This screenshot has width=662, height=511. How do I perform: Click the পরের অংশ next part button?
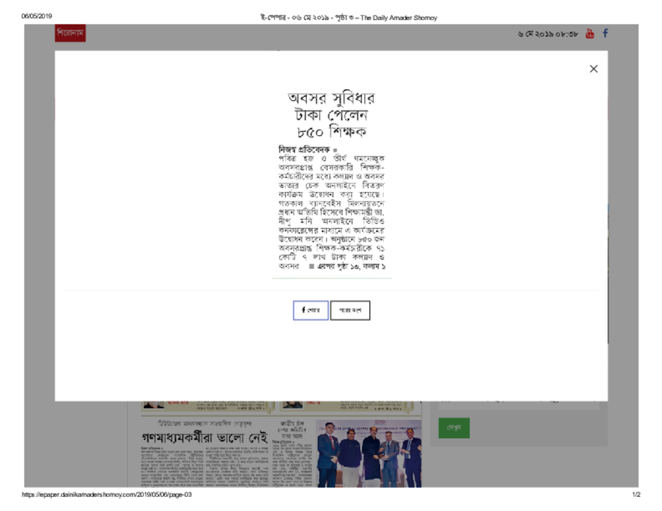tap(350, 310)
